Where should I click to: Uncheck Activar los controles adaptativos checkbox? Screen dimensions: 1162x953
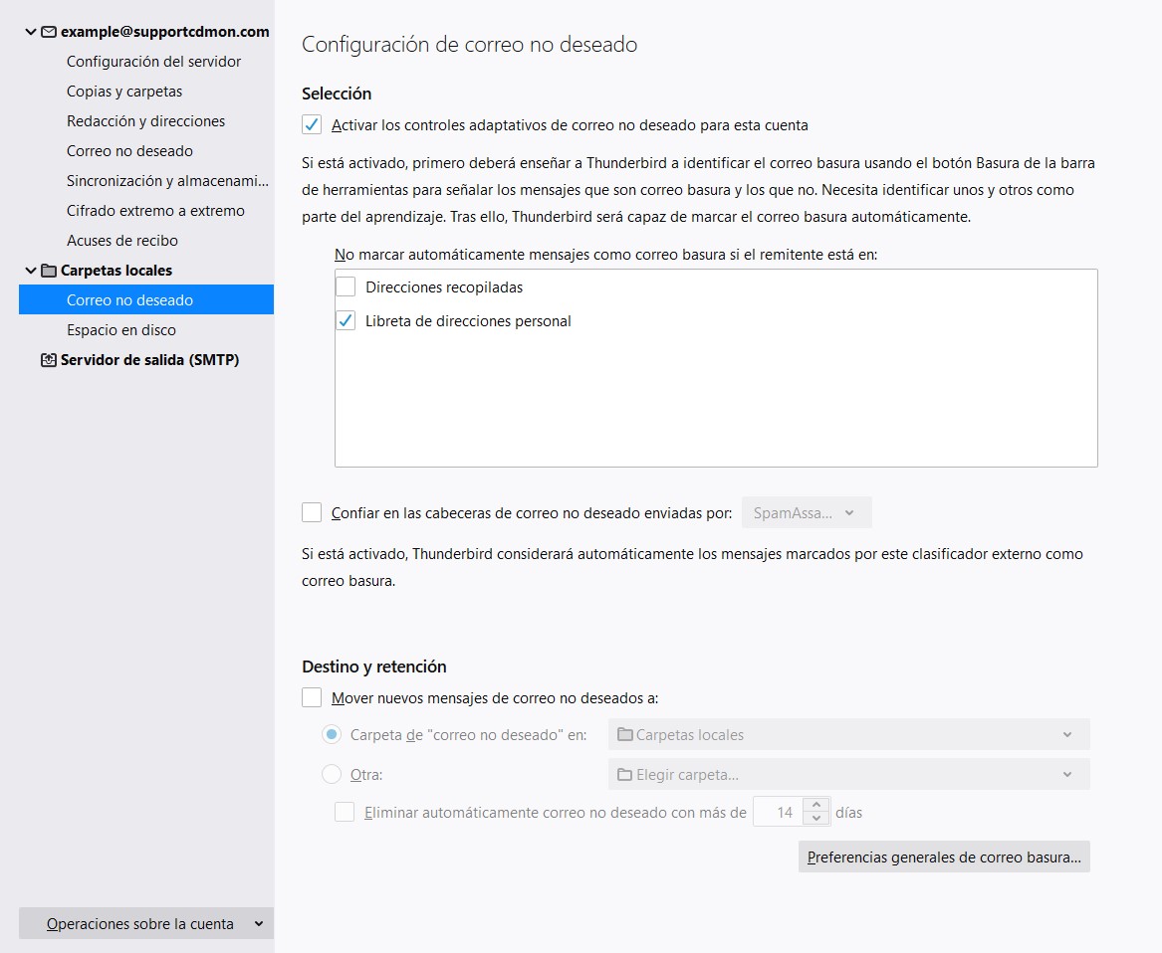pyautogui.click(x=312, y=125)
